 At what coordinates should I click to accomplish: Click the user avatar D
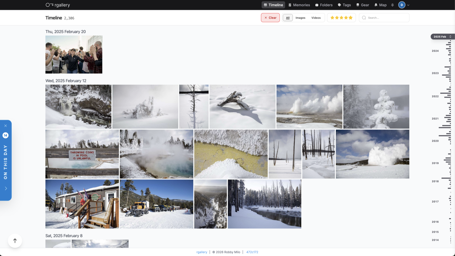pos(402,5)
